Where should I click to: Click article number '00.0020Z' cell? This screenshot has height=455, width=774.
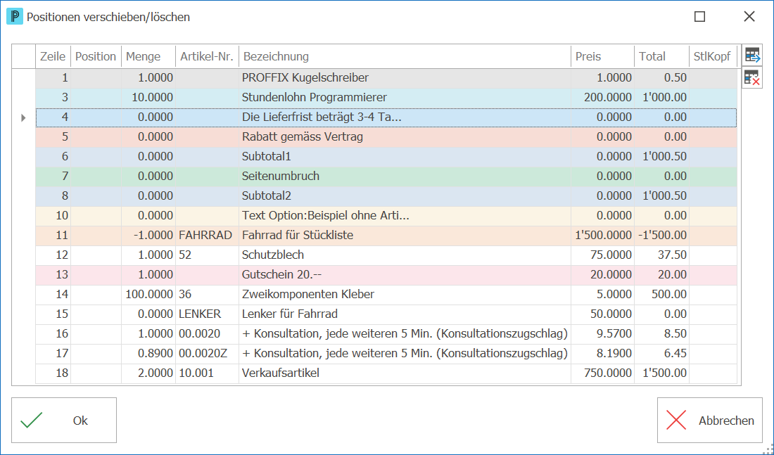pos(208,354)
